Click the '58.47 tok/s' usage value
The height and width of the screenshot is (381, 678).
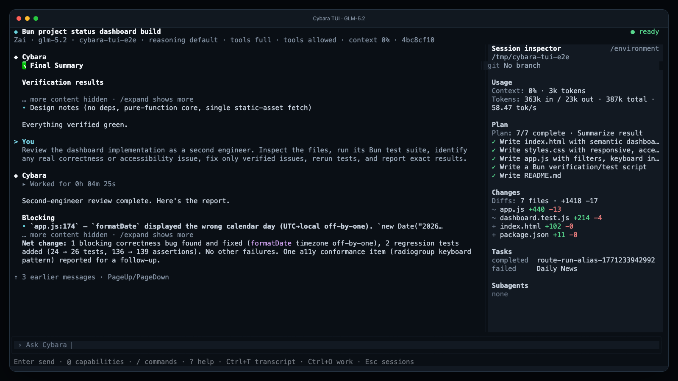click(x=514, y=108)
